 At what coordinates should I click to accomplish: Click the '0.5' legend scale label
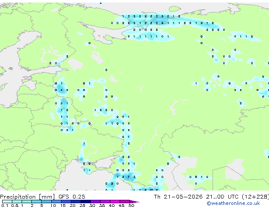(x=15, y=205)
